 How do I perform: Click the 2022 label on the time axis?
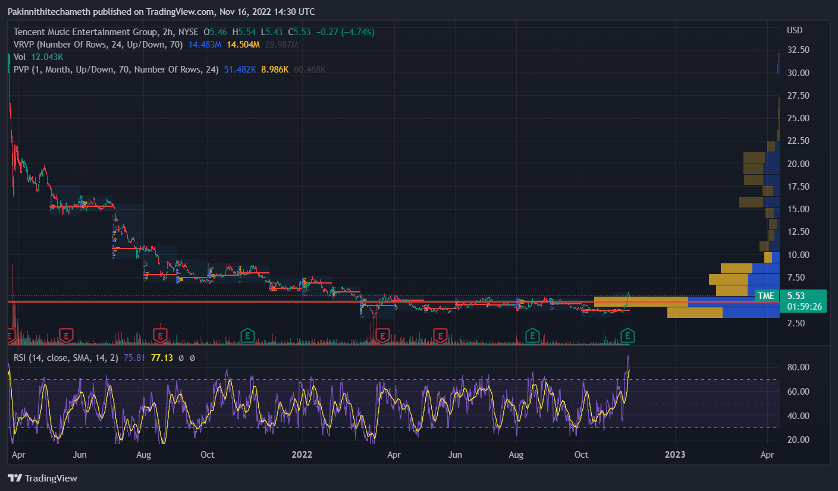coord(302,455)
